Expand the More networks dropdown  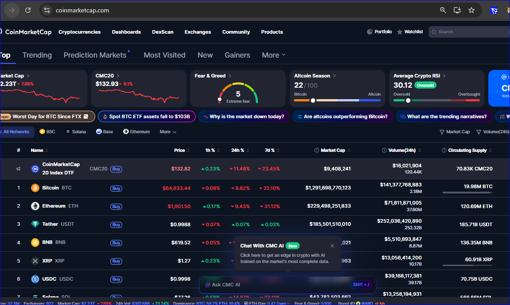[x=168, y=131]
